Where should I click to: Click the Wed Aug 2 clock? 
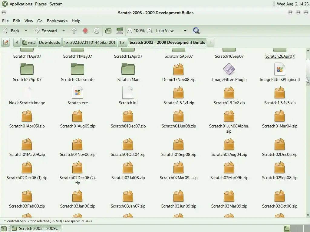tap(292, 4)
